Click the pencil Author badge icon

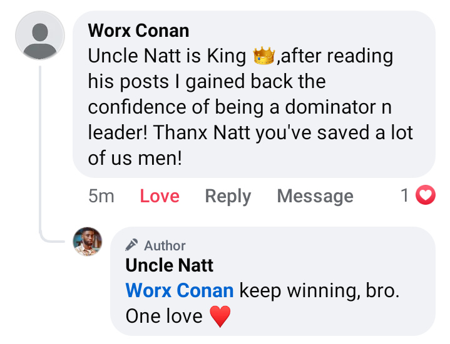point(131,245)
